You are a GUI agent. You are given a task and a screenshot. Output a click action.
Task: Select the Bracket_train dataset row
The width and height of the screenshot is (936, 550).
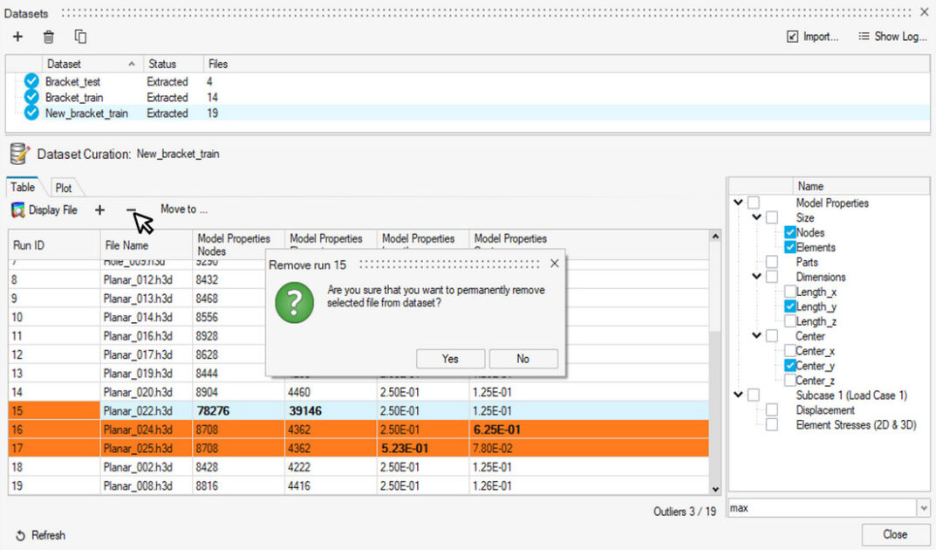pos(73,98)
